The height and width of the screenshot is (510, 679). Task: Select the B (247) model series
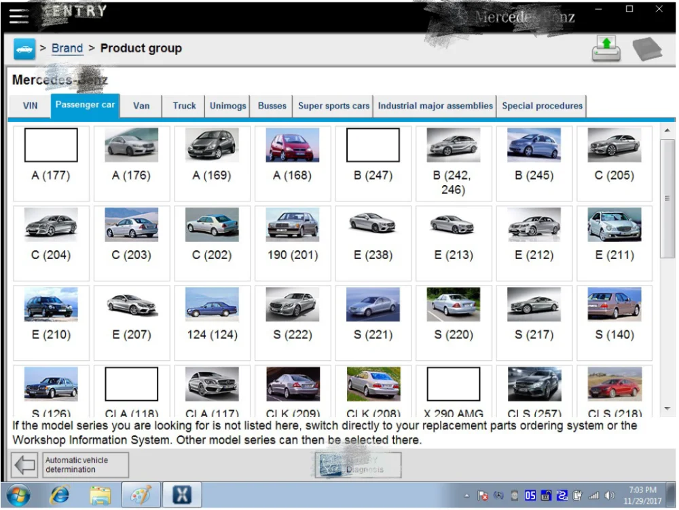373,163
